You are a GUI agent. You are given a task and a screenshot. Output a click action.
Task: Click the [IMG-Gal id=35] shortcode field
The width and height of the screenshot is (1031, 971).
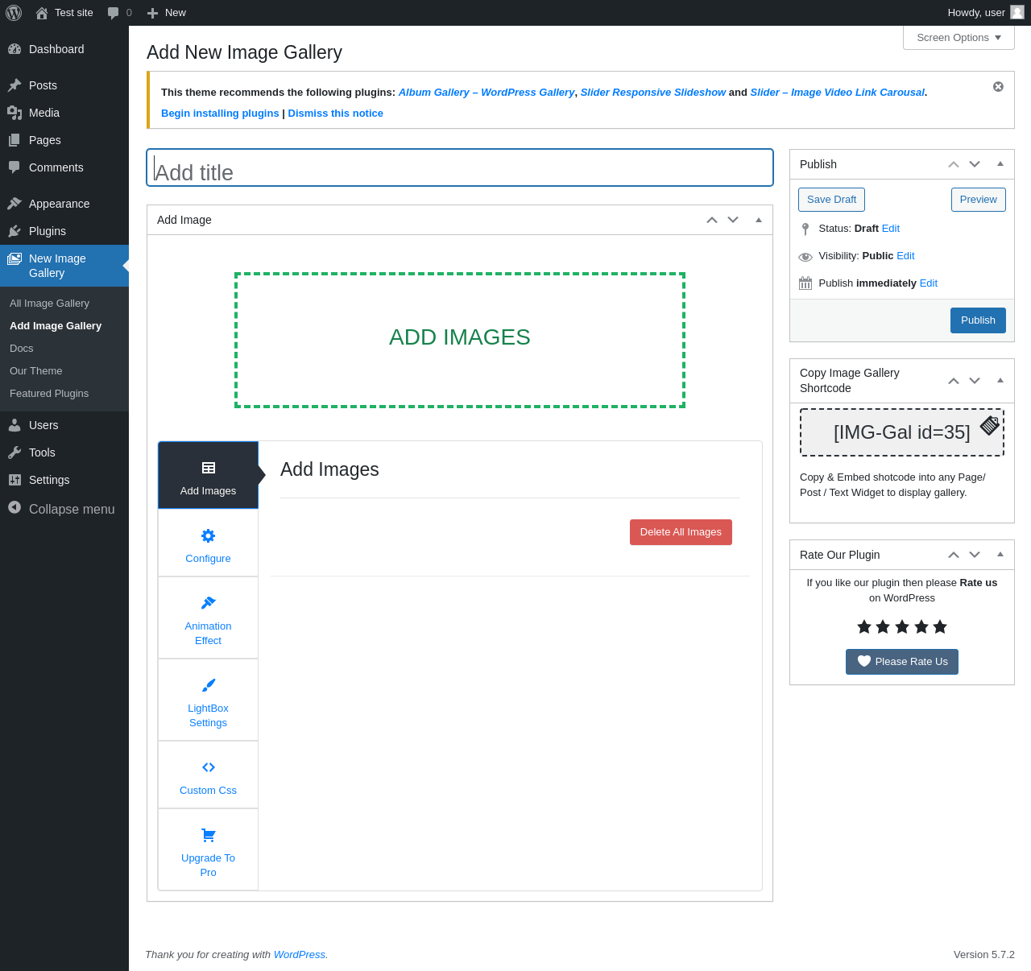901,432
